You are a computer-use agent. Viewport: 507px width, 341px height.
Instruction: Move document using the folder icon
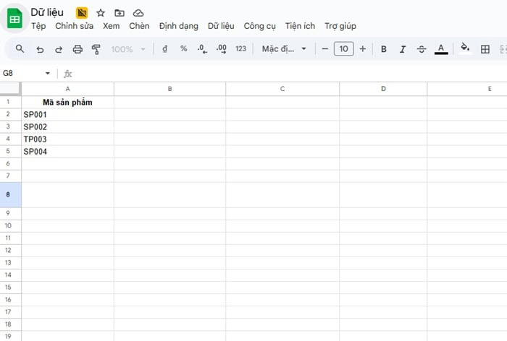pos(120,13)
